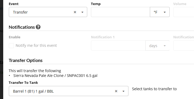
Task: Click the Select tanks to transfer to hint
Action: pyautogui.click(x=154, y=89)
